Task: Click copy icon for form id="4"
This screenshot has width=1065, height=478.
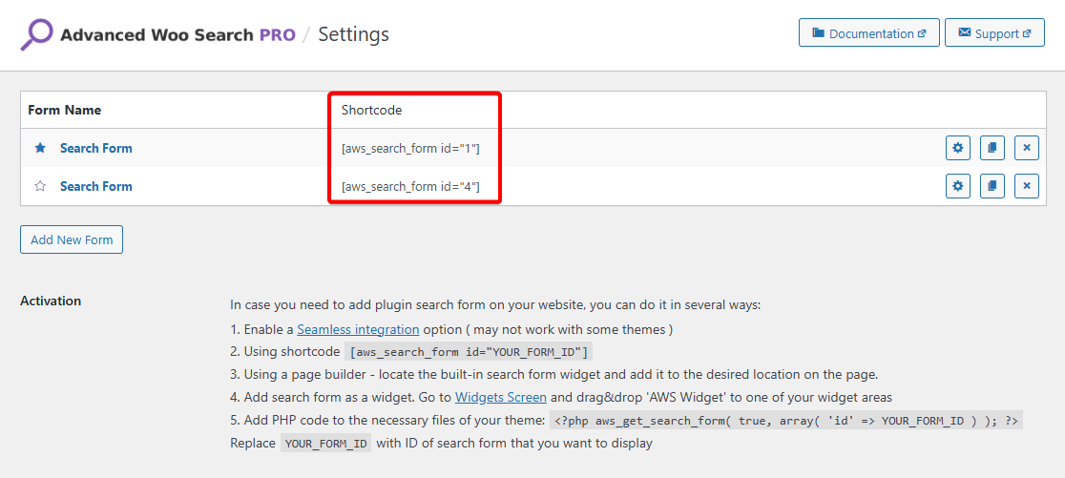Action: pyautogui.click(x=992, y=186)
